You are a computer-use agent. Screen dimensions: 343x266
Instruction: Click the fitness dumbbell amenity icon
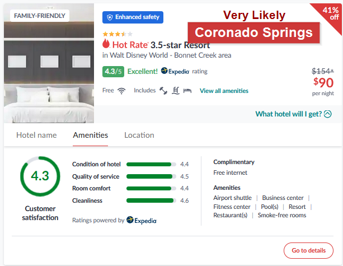(x=163, y=91)
